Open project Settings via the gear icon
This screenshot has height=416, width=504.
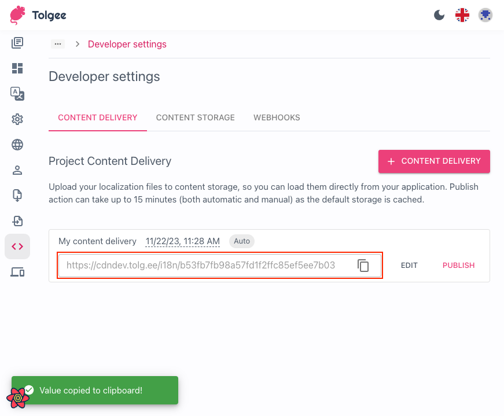pos(17,119)
